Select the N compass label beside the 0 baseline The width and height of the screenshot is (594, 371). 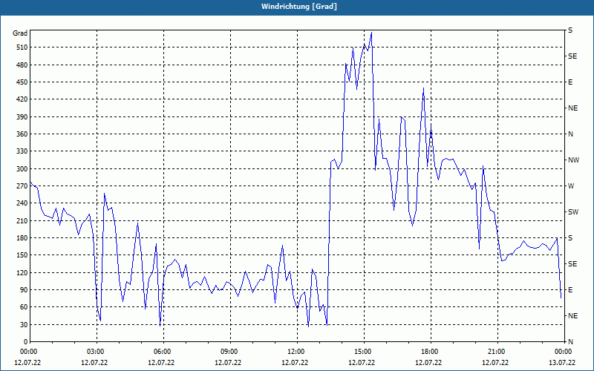point(570,342)
